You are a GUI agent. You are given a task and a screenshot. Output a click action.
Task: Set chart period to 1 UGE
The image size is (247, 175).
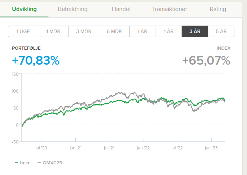coord(23,32)
